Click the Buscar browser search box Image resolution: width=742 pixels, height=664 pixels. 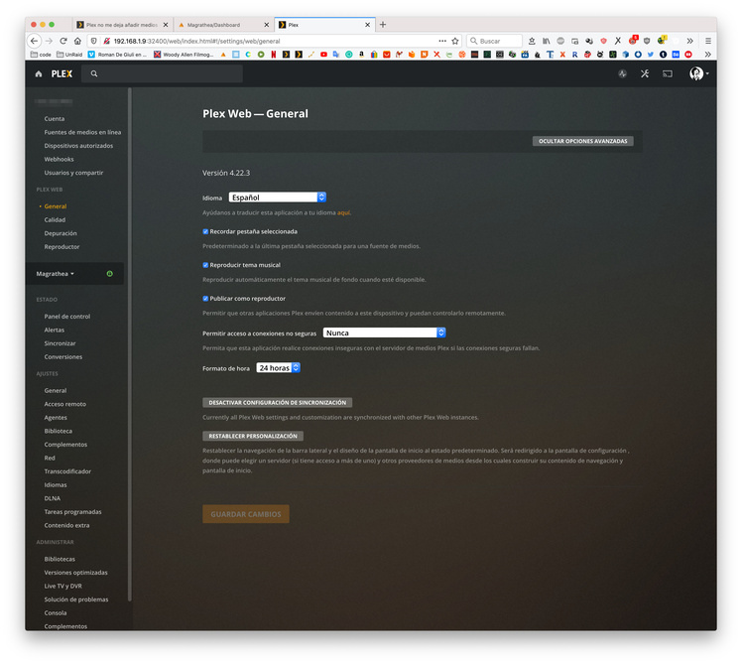click(495, 41)
